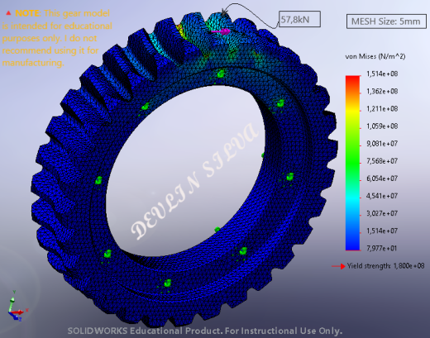Click the legend value 1,059e+08
Image resolution: width=430 pixels, height=338 pixels.
(382, 126)
